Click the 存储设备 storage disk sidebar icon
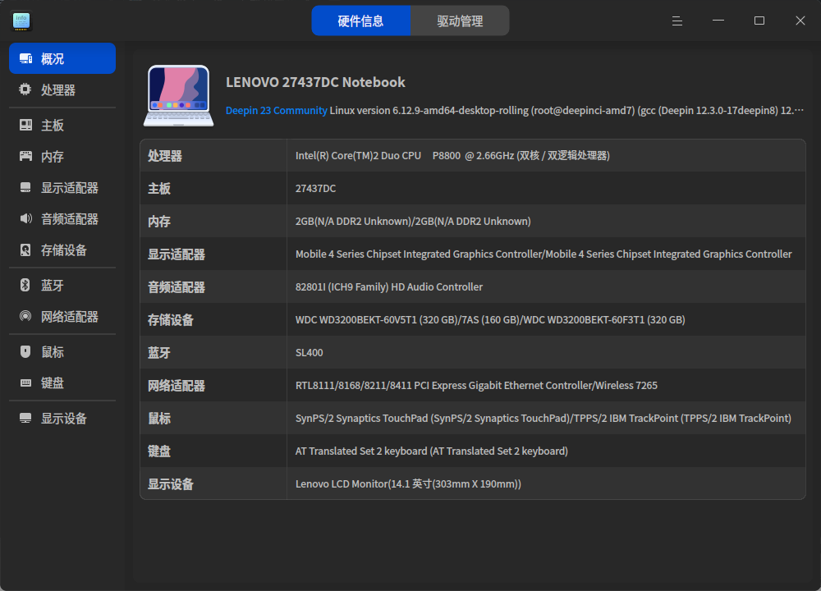Screen dimensions: 821x591 [25, 250]
